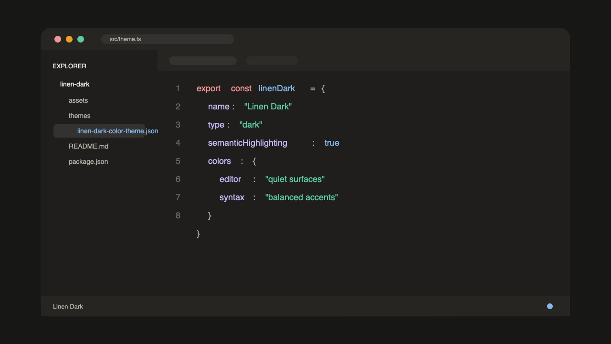Expand the linen-dark root folder
This screenshot has height=344, width=611.
coord(75,84)
